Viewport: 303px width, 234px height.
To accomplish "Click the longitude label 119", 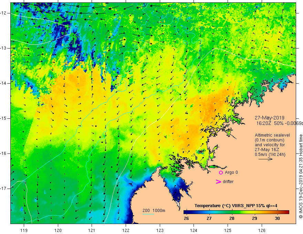I will tap(24, 230).
